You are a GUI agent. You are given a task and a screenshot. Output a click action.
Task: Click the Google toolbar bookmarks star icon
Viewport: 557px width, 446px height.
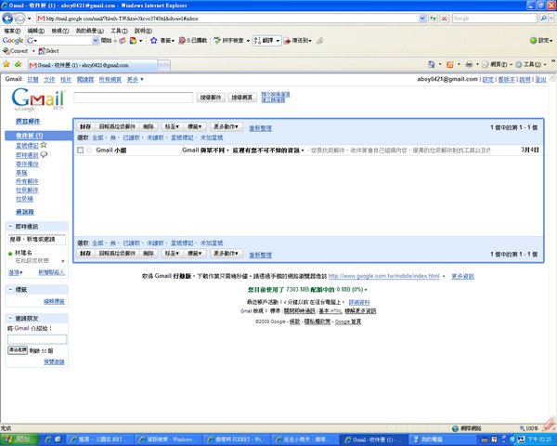pos(154,41)
